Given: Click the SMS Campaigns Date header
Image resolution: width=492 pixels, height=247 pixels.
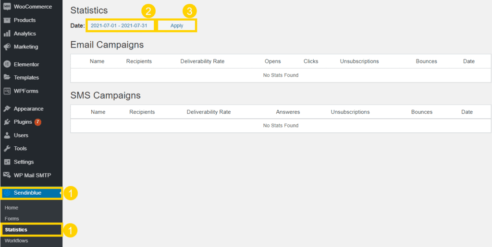Looking at the screenshot, I should click(467, 112).
